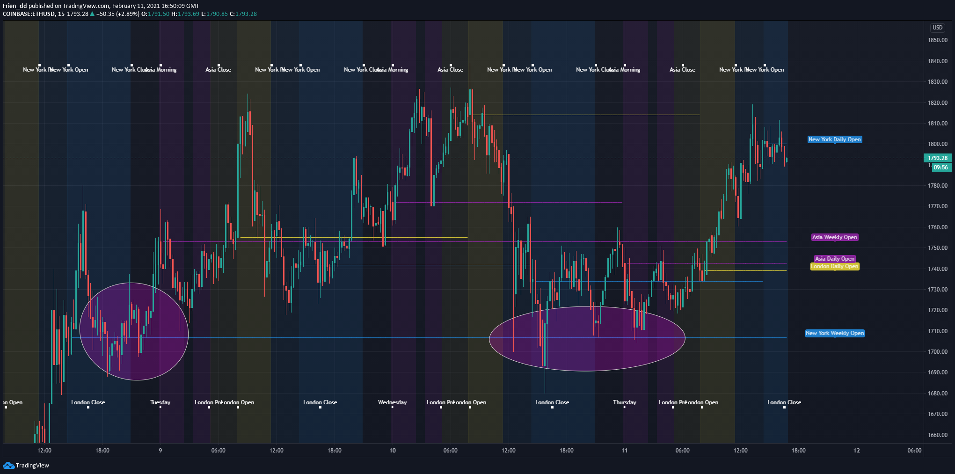This screenshot has height=474, width=955.
Task: Click the COINBASE:ETHUSD, 15 symbol title
Action: [x=34, y=14]
